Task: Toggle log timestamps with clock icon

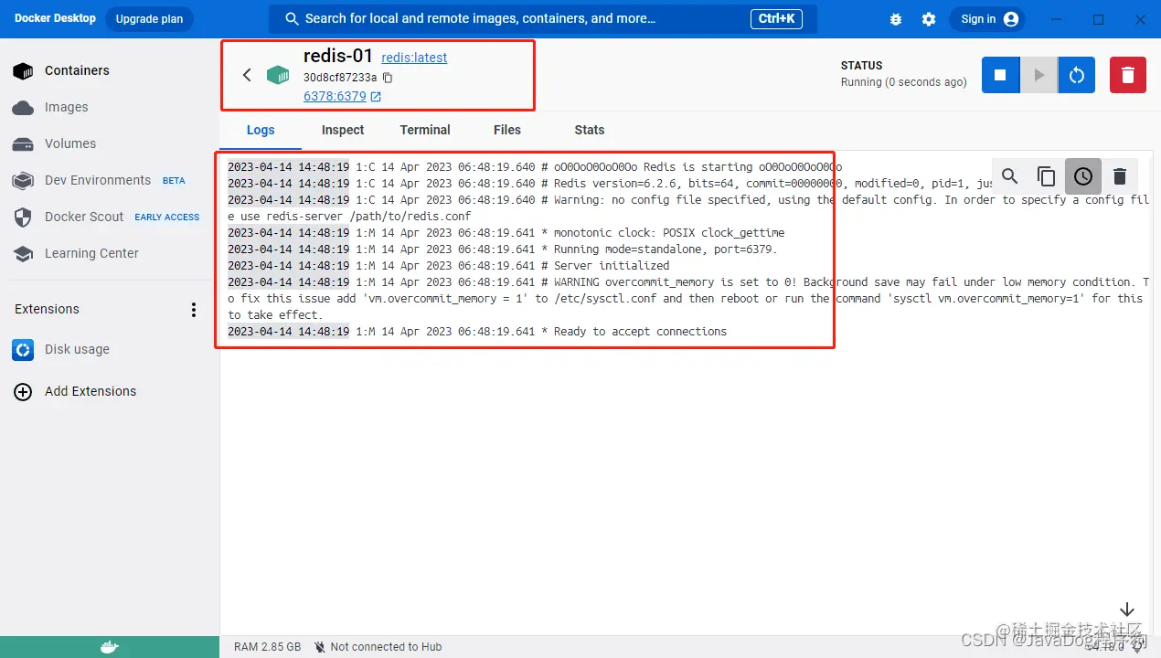Action: click(1082, 176)
